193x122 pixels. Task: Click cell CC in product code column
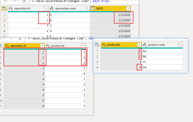[x=162, y=62]
